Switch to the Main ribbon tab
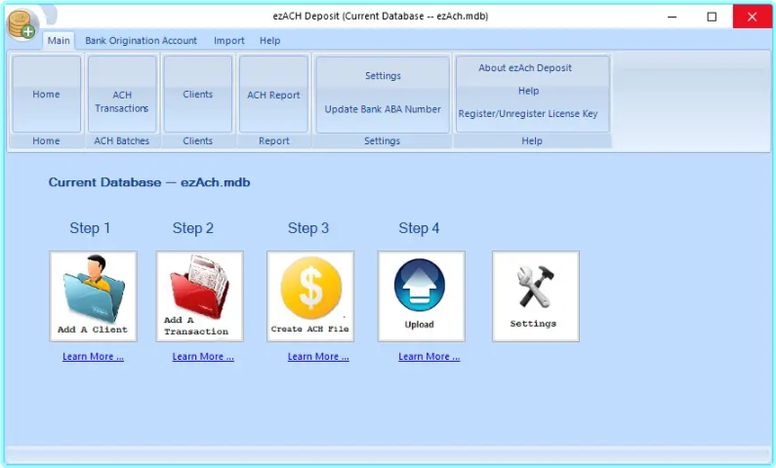 pos(59,41)
